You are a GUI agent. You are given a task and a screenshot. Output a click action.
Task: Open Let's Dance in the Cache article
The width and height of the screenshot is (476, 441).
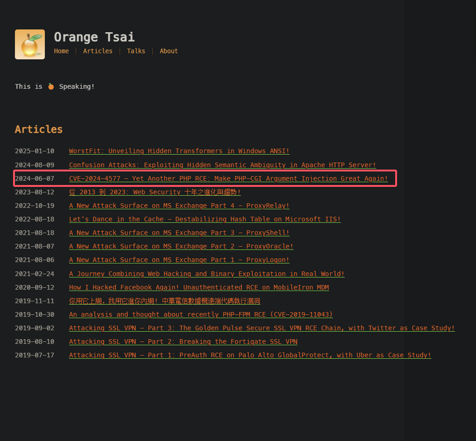[205, 219]
